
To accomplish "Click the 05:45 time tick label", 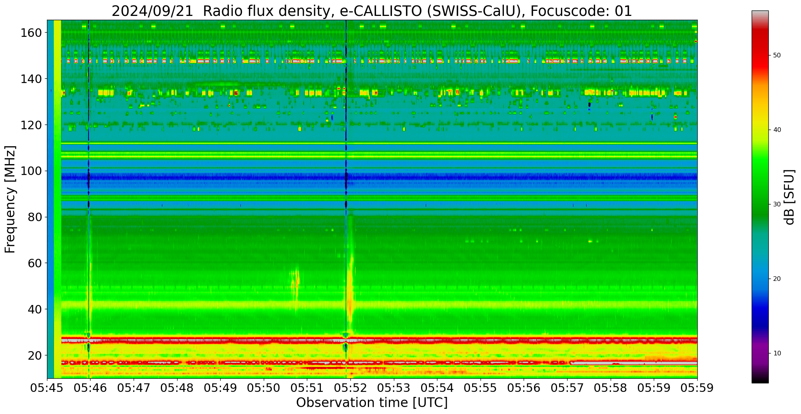I will 47,388.
